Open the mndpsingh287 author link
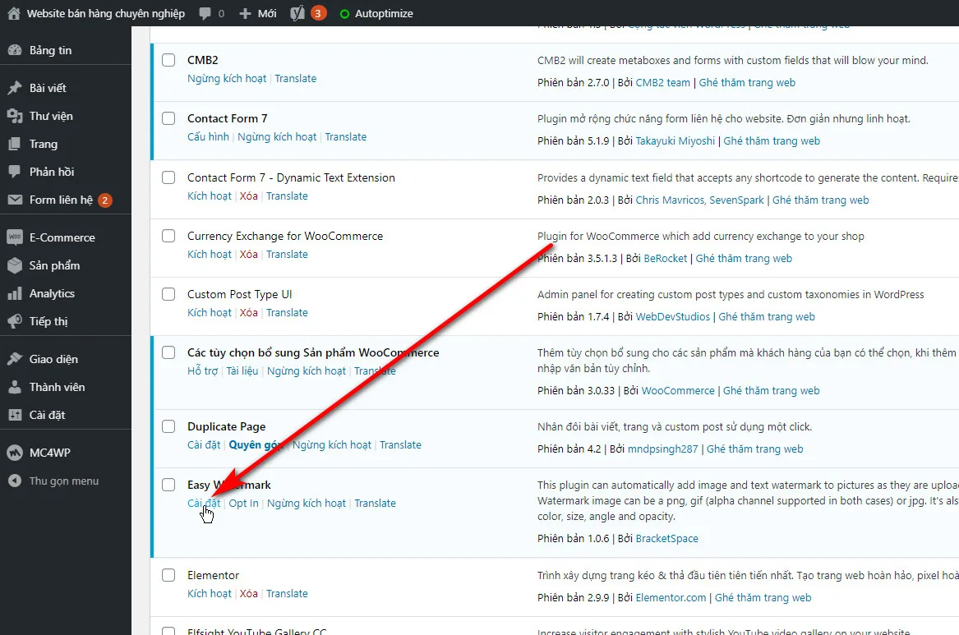The image size is (959, 635). click(x=662, y=449)
